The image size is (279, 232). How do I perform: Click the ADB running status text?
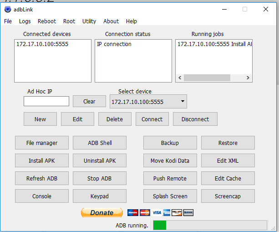click(132, 226)
